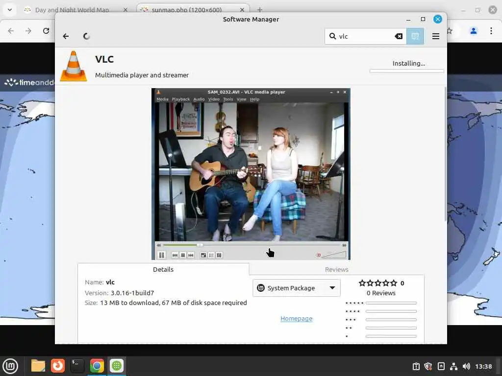Maximize the Software Manager window
Image resolution: width=502 pixels, height=376 pixels.
click(x=423, y=19)
